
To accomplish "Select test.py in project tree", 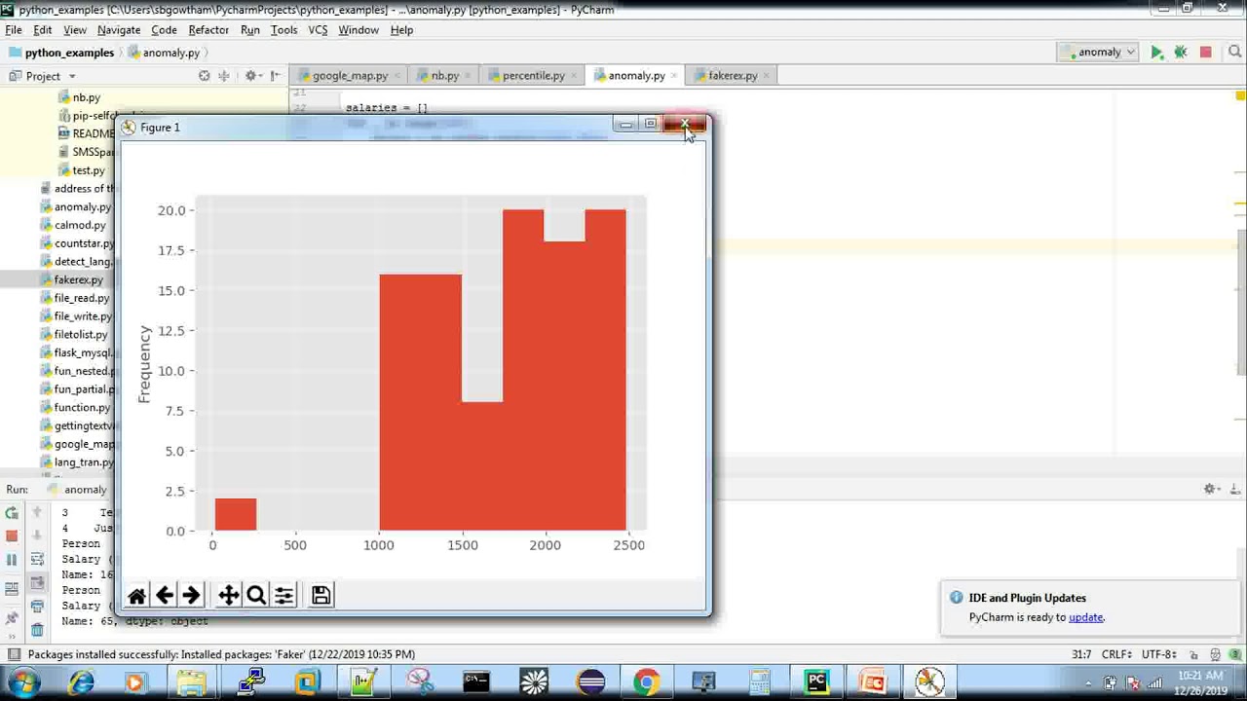I will click(x=88, y=170).
